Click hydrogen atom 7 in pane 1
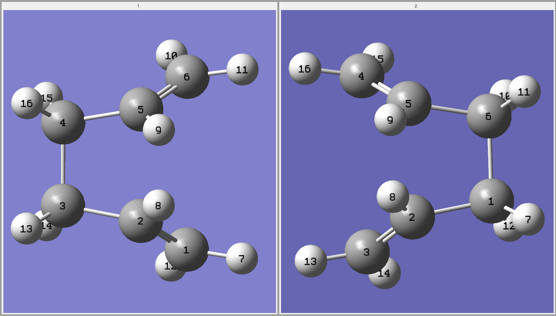This screenshot has height=316, width=556. 242,259
